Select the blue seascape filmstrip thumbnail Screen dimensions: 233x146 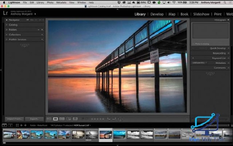[x=119, y=135]
